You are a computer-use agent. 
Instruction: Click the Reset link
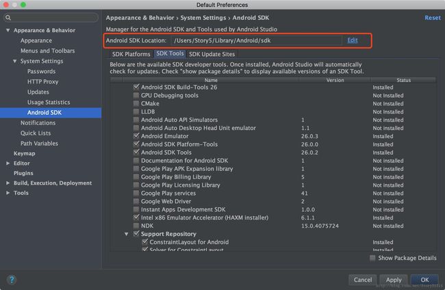tap(433, 18)
